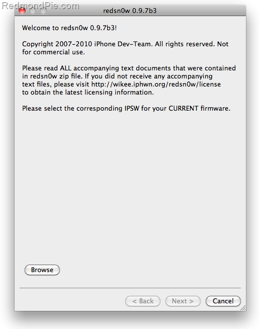Click the Copyright 2007-2010 iPhone Dev-Team line
This screenshot has width=259, height=329.
125,44
